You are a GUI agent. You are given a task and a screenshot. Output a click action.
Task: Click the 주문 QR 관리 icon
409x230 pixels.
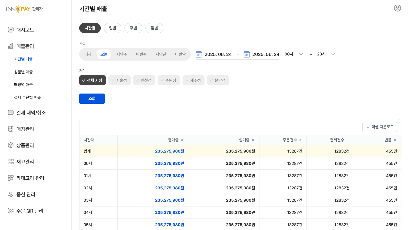click(x=11, y=211)
